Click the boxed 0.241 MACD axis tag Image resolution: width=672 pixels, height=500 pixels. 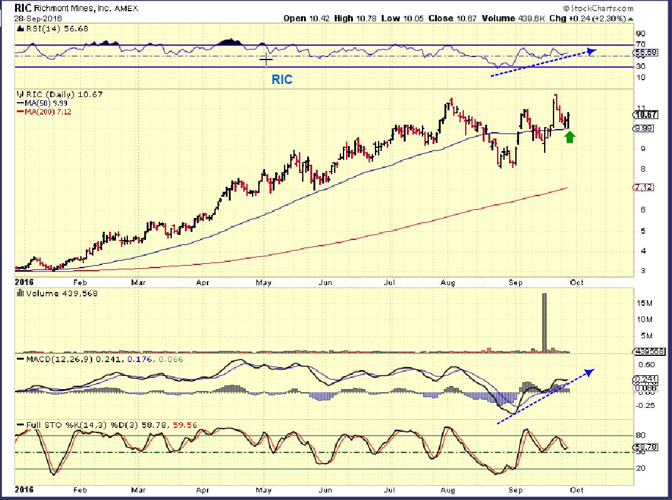(x=646, y=380)
